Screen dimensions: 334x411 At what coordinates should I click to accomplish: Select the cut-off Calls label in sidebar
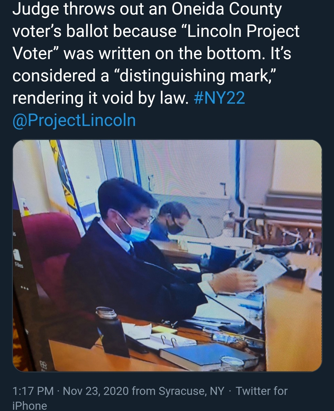(14, 234)
